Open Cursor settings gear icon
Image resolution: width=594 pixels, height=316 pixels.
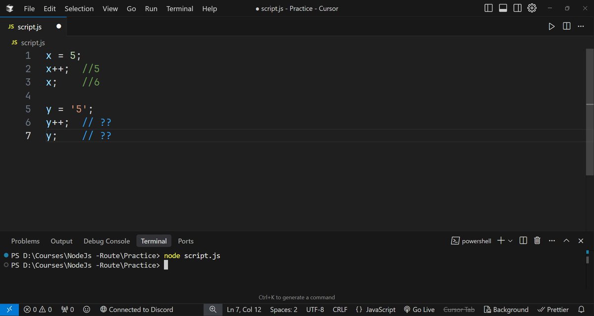532,8
